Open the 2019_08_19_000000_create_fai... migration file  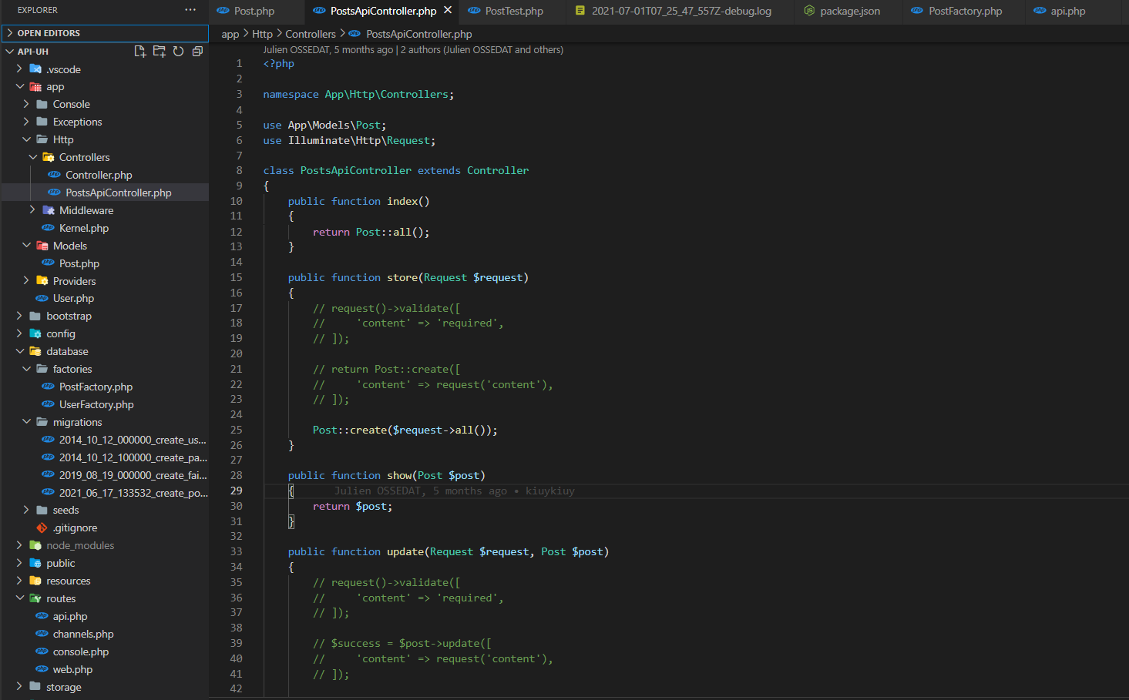[x=105, y=475]
